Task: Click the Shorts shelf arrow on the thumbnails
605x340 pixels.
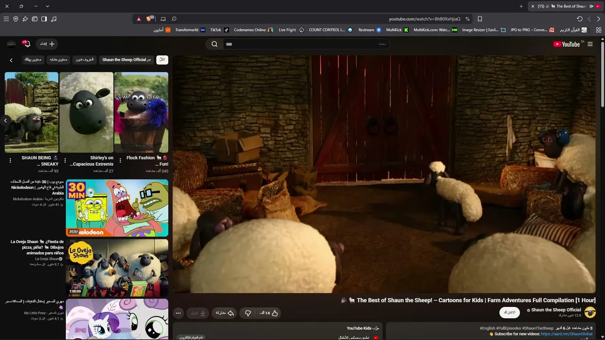Action: coord(6,120)
